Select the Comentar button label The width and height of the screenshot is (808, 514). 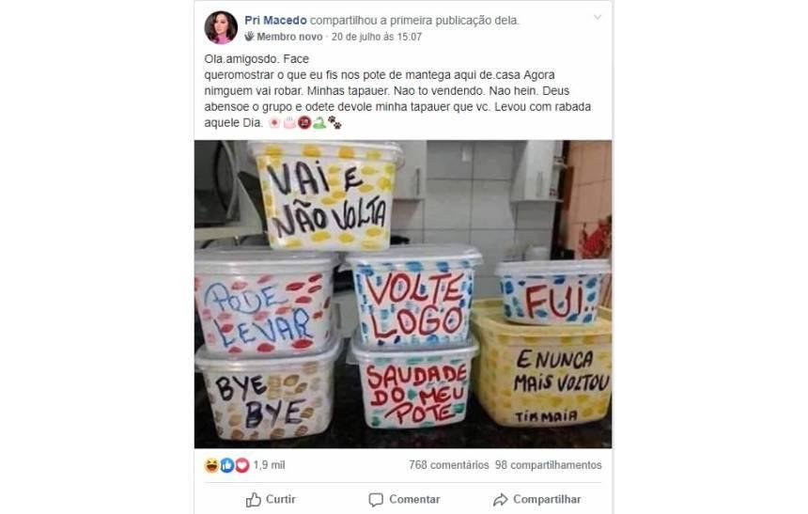tap(414, 499)
